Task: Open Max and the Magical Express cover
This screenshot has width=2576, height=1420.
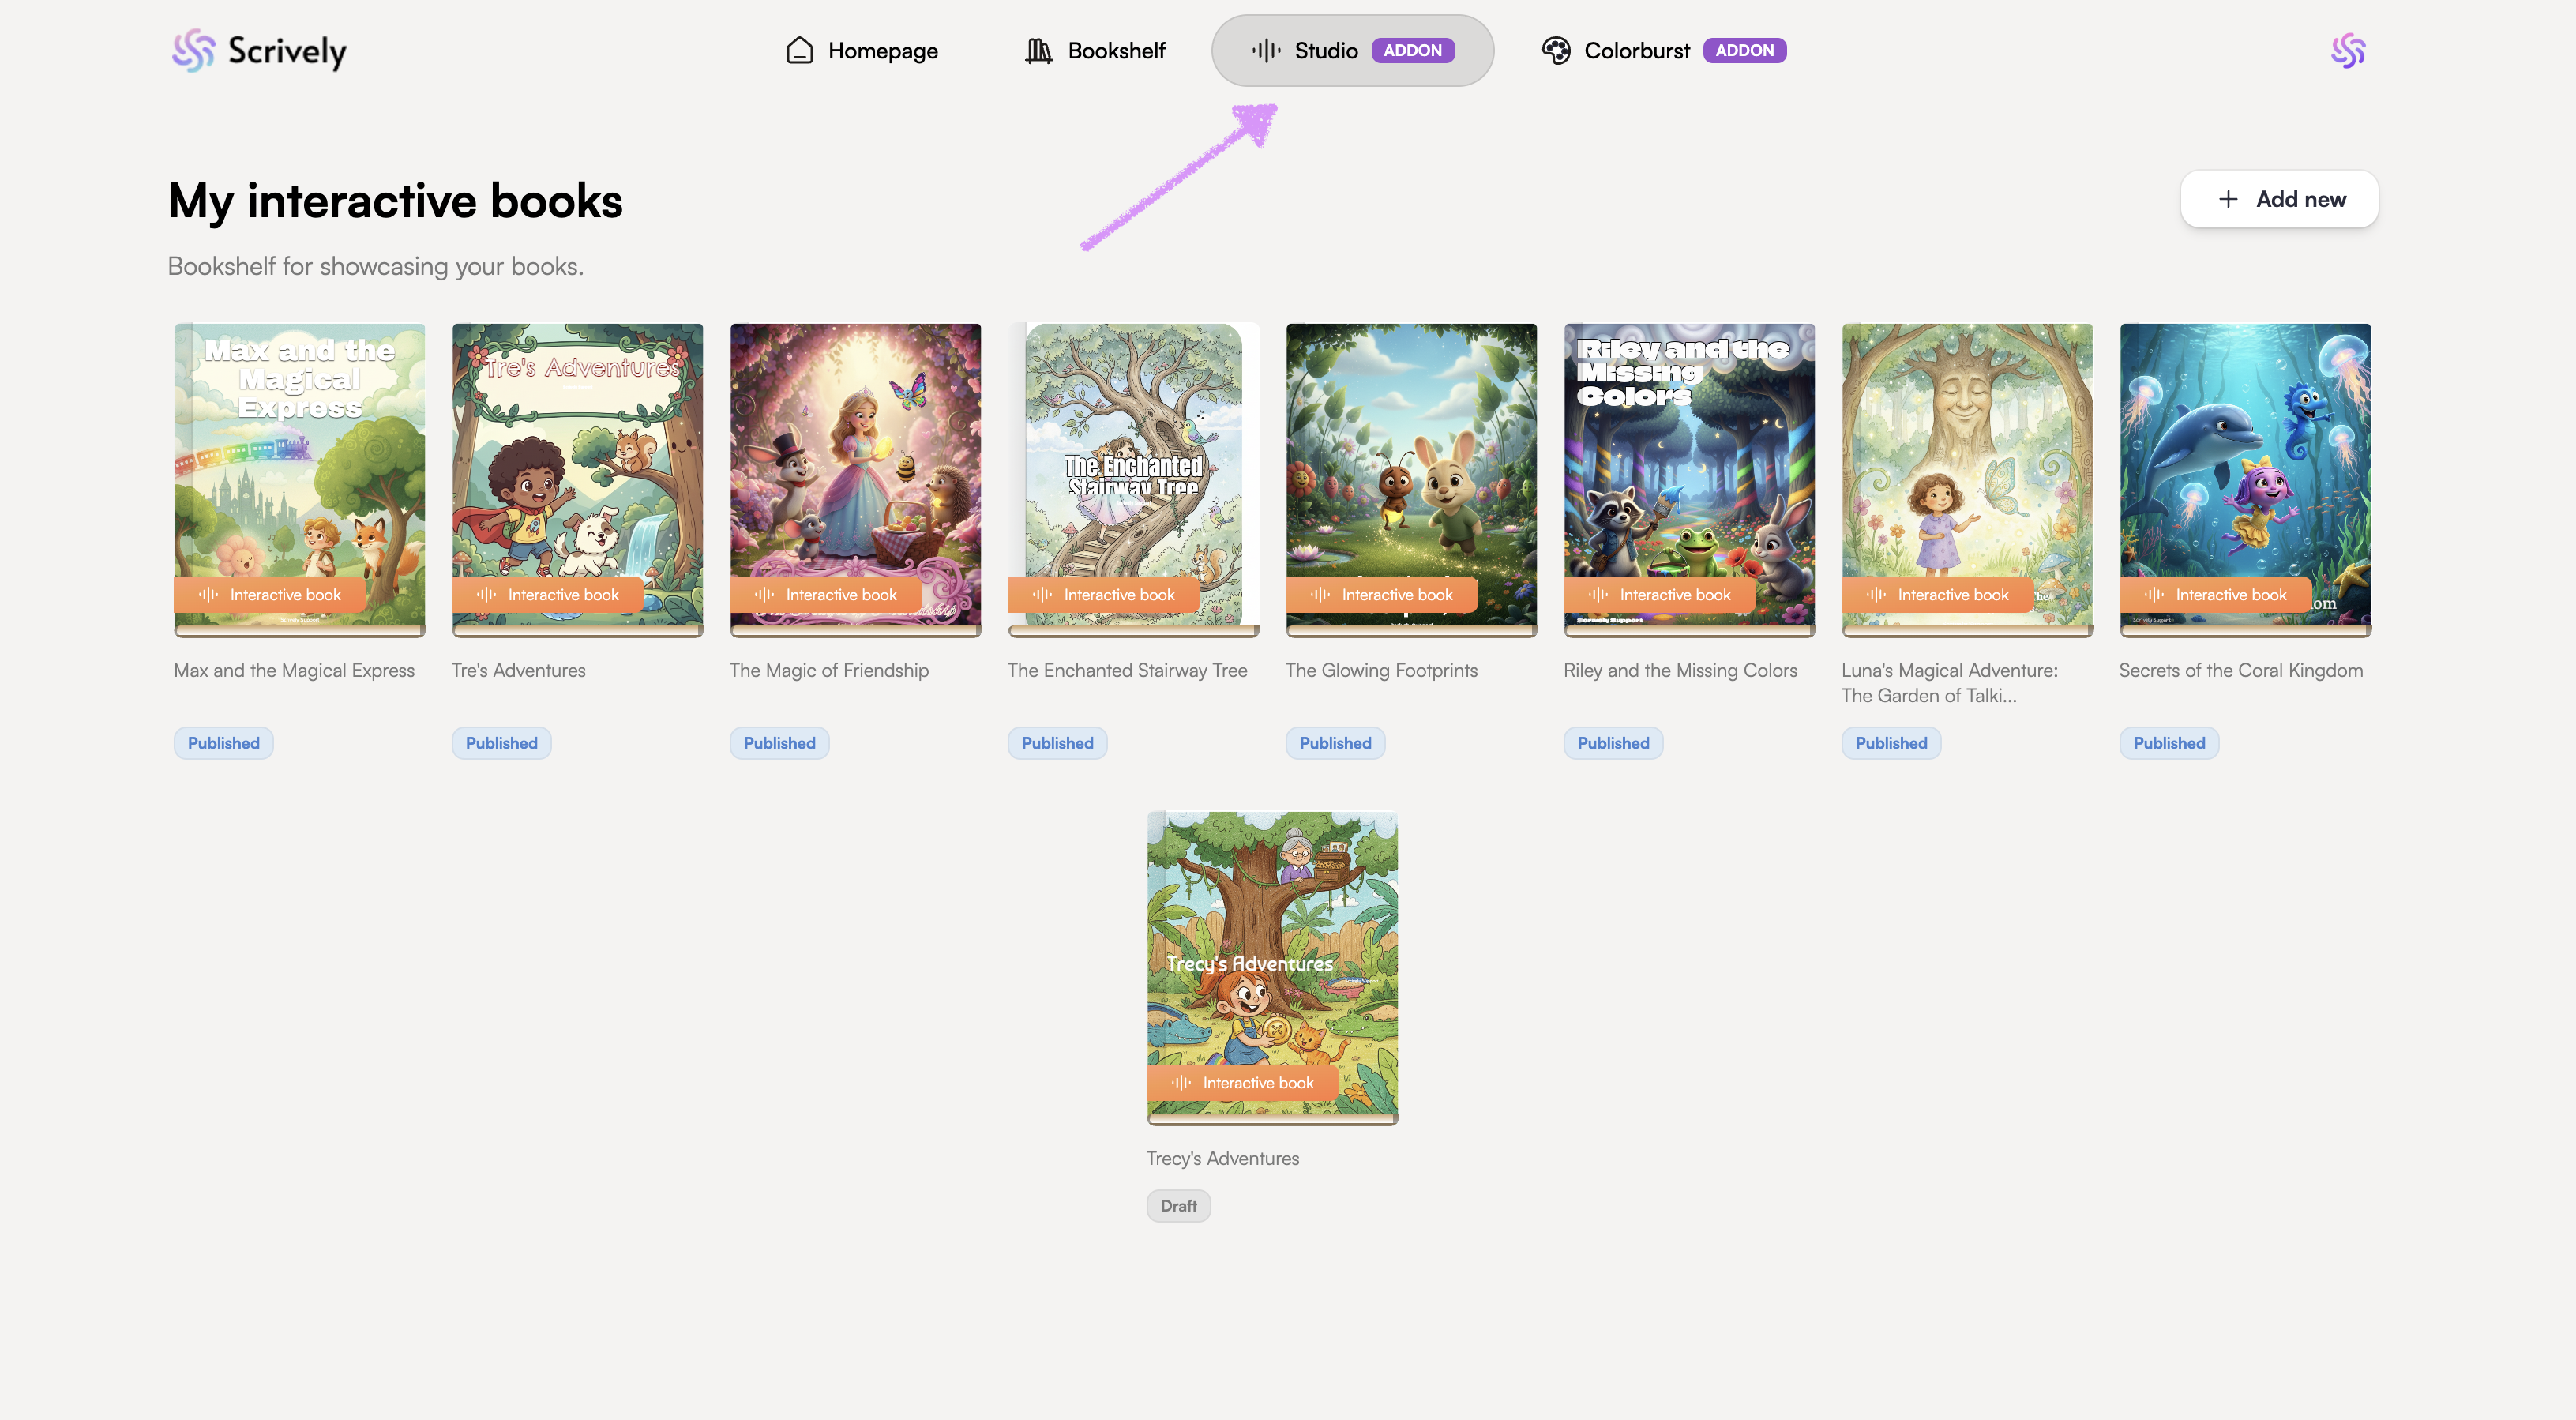Action: 299,460
